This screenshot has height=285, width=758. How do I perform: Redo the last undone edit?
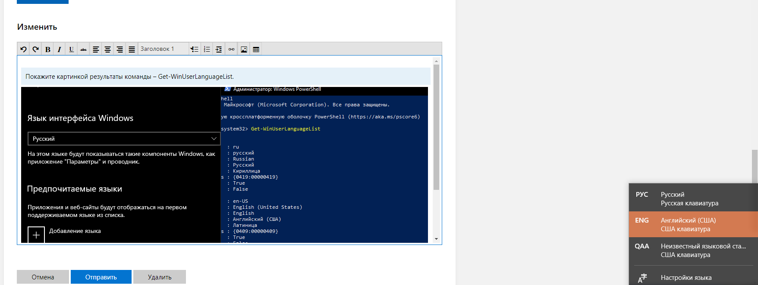[x=35, y=49]
